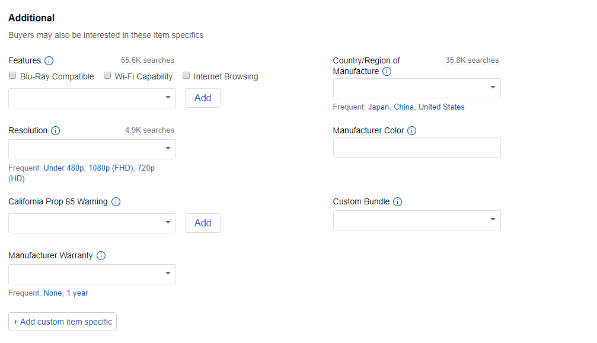The width and height of the screenshot is (597, 343).
Task: Click Add button next to Features dropdown
Action: click(203, 98)
